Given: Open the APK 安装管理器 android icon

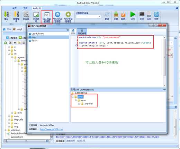Looking at the screenshot, I should (68, 15).
